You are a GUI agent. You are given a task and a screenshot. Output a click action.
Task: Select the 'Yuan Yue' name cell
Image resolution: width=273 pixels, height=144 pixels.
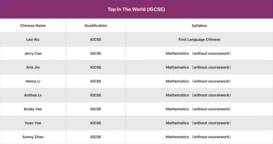(x=33, y=123)
